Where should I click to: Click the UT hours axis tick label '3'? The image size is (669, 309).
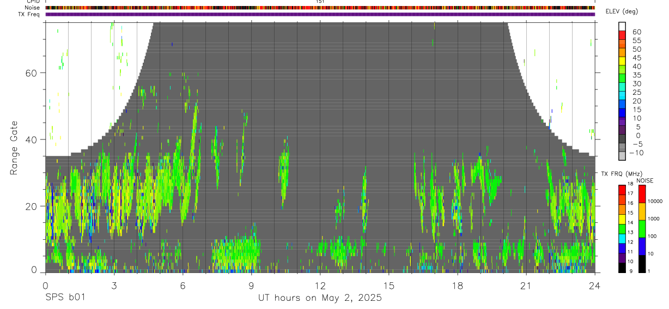pos(114,285)
